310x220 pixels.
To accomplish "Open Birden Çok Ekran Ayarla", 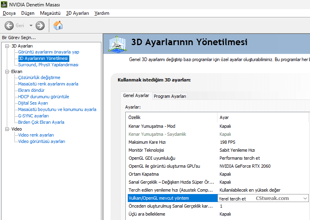I will 41,122.
